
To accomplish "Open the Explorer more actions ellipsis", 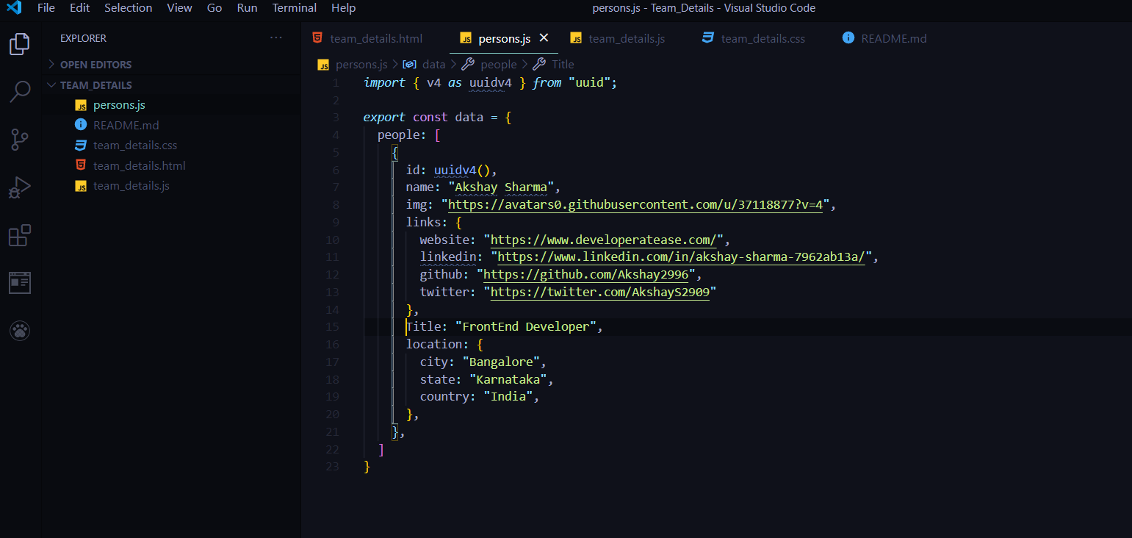I will click(x=275, y=37).
